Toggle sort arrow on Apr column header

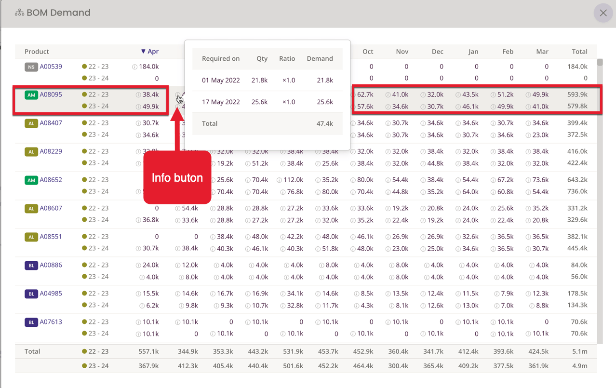143,52
